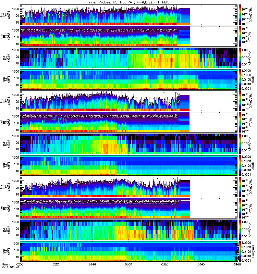Click the color bar of tha fbk scm1 panel

(x=240, y=79)
